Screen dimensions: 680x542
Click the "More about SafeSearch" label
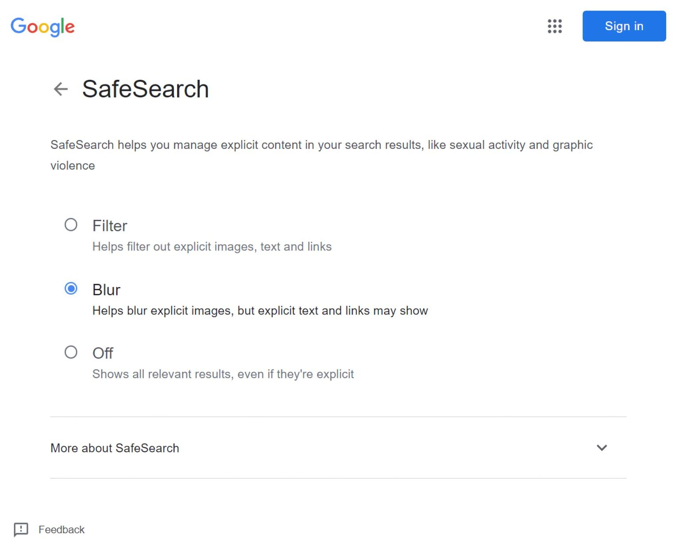[x=115, y=448]
